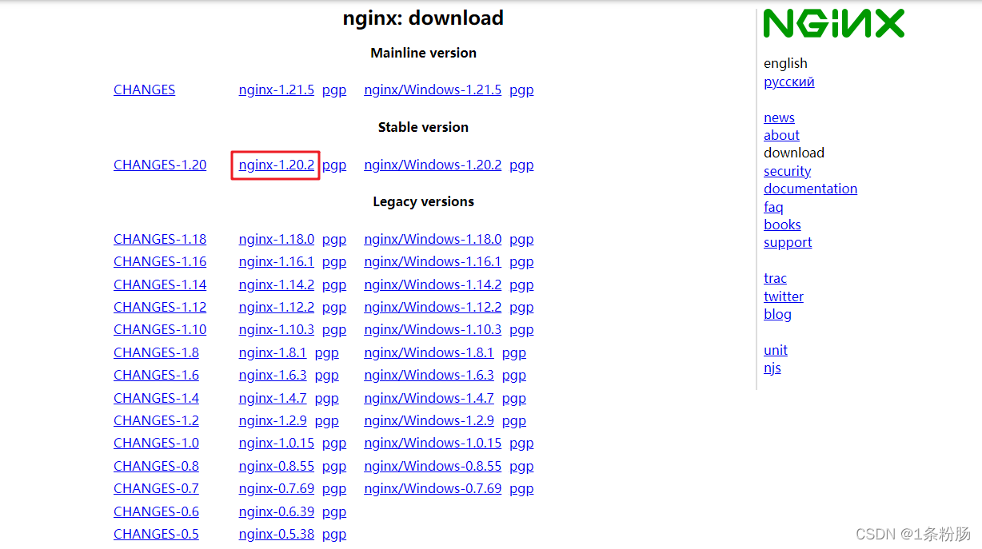The height and width of the screenshot is (549, 982).
Task: Download stable nginx-1.20.2 source
Action: pyautogui.click(x=277, y=165)
